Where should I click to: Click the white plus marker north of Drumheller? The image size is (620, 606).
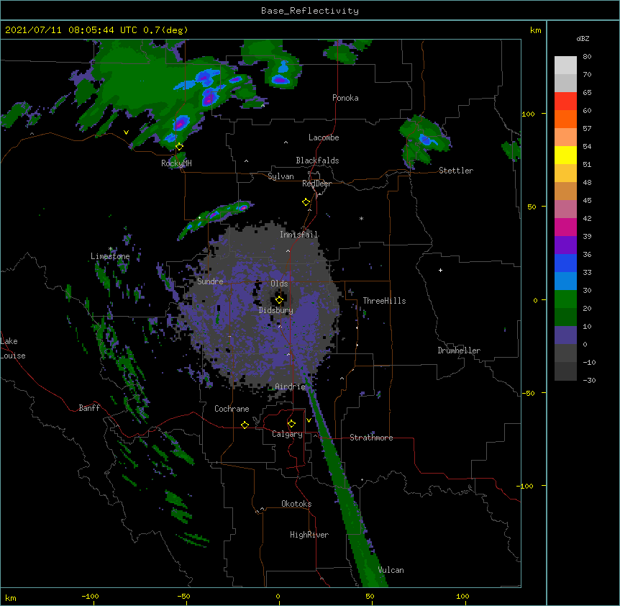pyautogui.click(x=440, y=270)
